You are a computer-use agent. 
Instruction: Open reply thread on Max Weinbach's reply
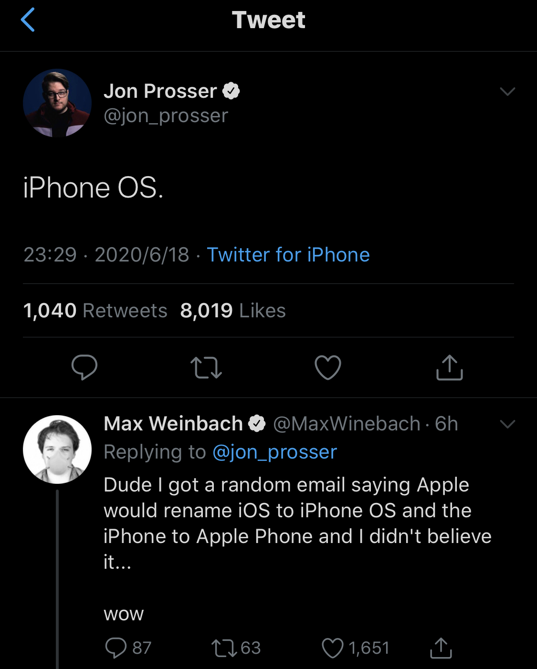click(117, 648)
